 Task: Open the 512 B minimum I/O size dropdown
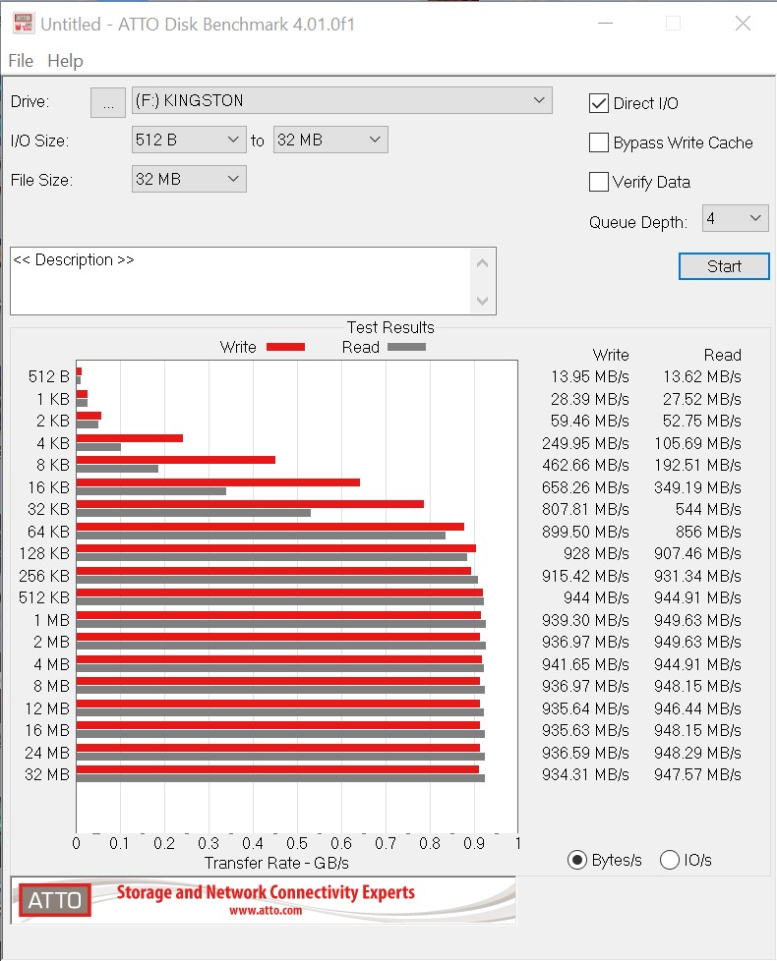point(189,140)
